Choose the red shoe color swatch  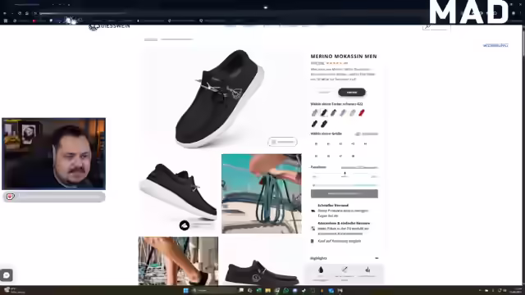(x=362, y=113)
